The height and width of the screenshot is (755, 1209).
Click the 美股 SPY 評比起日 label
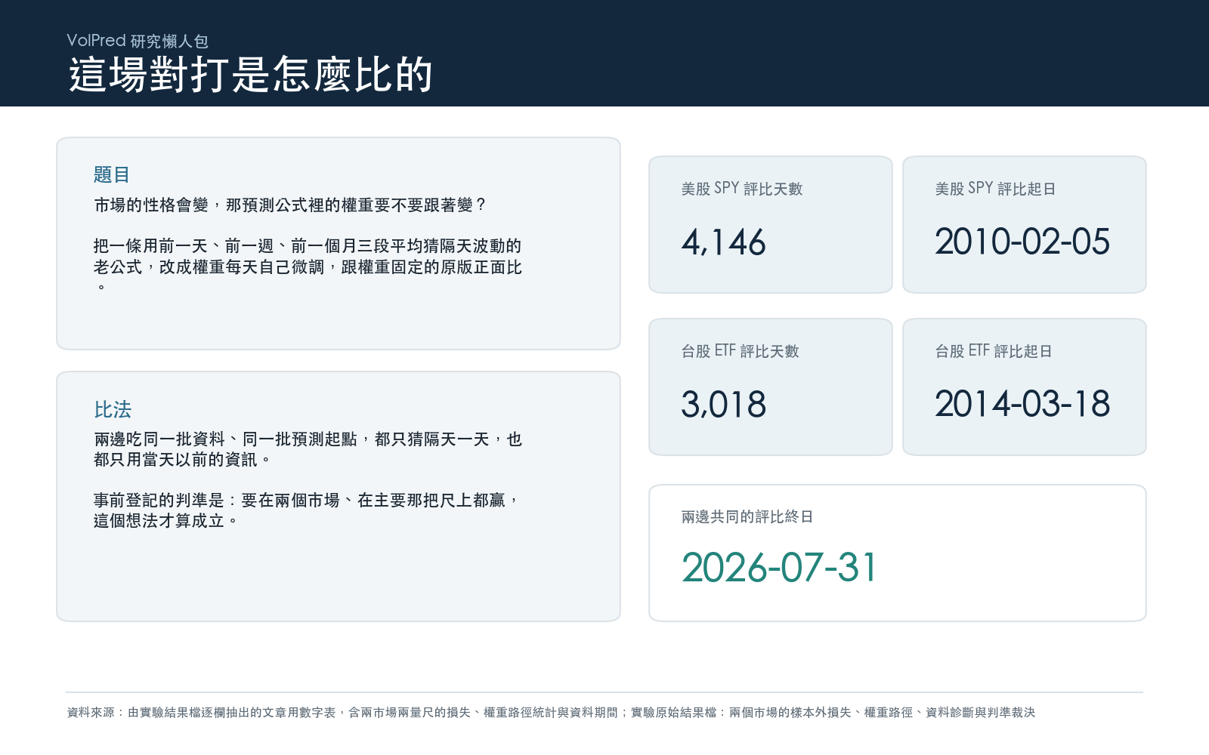pyautogui.click(x=995, y=189)
